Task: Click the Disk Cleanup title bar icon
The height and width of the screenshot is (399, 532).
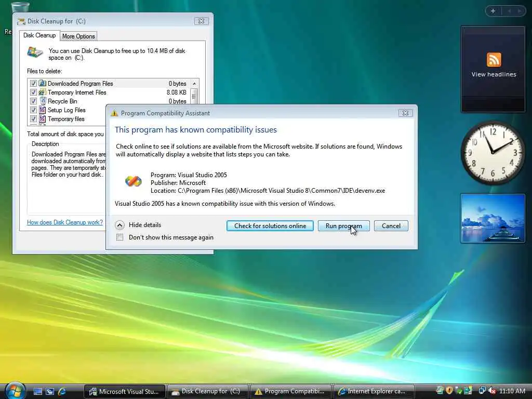Action: point(21,21)
